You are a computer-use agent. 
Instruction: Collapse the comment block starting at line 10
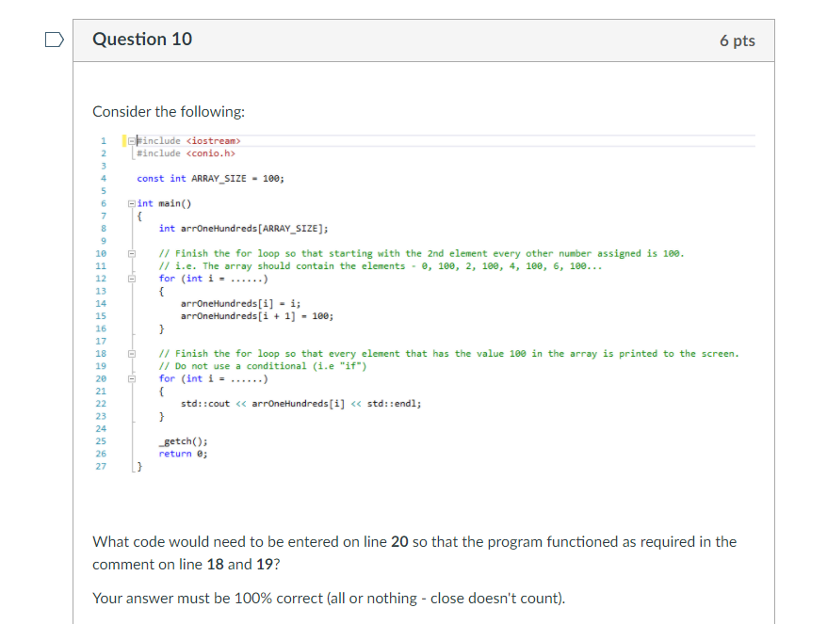[130, 254]
